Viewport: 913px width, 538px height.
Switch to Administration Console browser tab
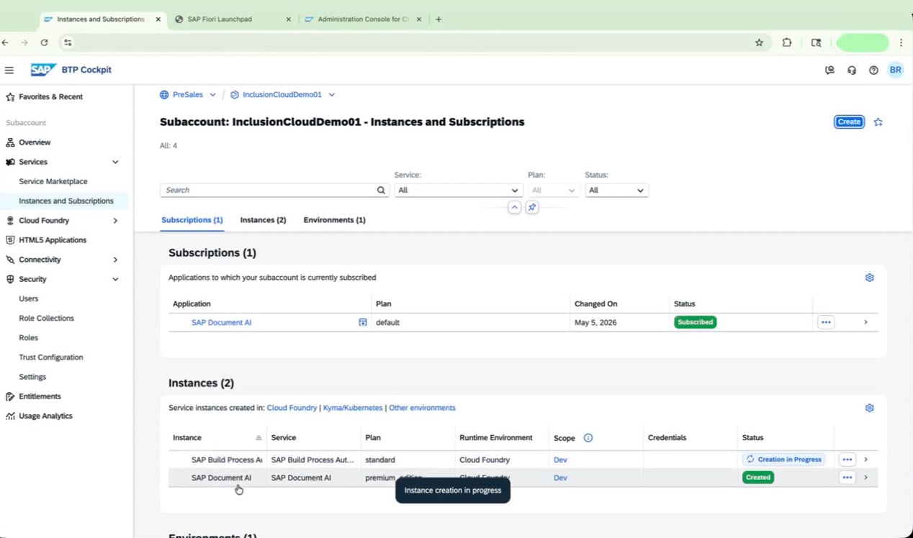[x=363, y=19]
